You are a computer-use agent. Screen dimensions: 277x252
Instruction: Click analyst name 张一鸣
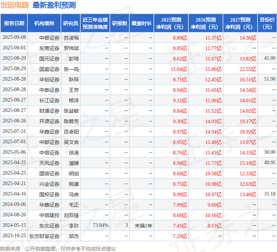tap(71, 69)
